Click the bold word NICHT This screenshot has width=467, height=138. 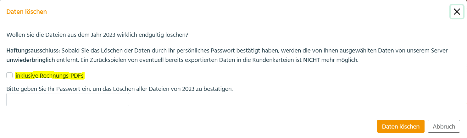pyautogui.click(x=311, y=60)
